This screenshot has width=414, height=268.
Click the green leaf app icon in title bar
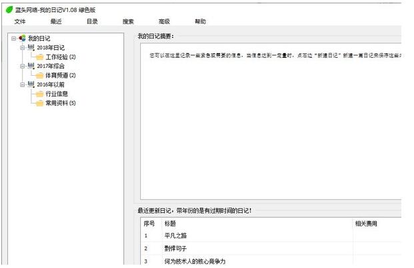(x=9, y=10)
